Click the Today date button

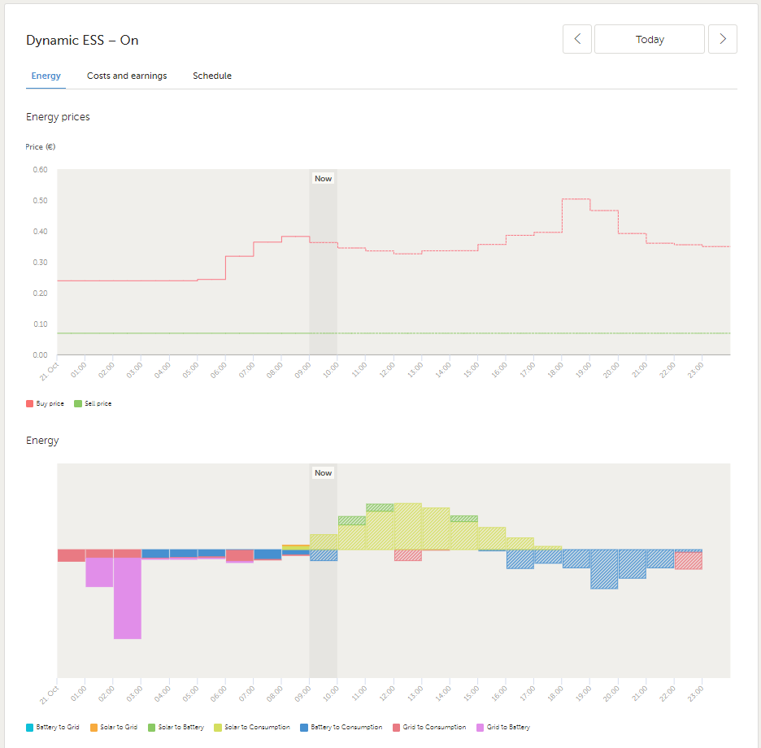pyautogui.click(x=649, y=39)
